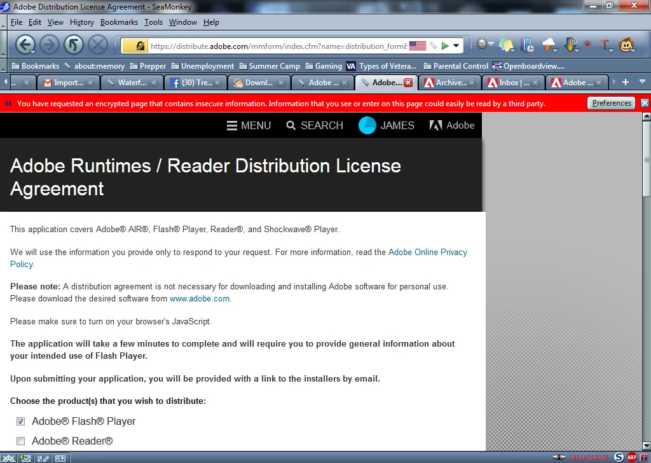Open the JAMES account profile
This screenshot has height=463, width=651.
(x=386, y=125)
